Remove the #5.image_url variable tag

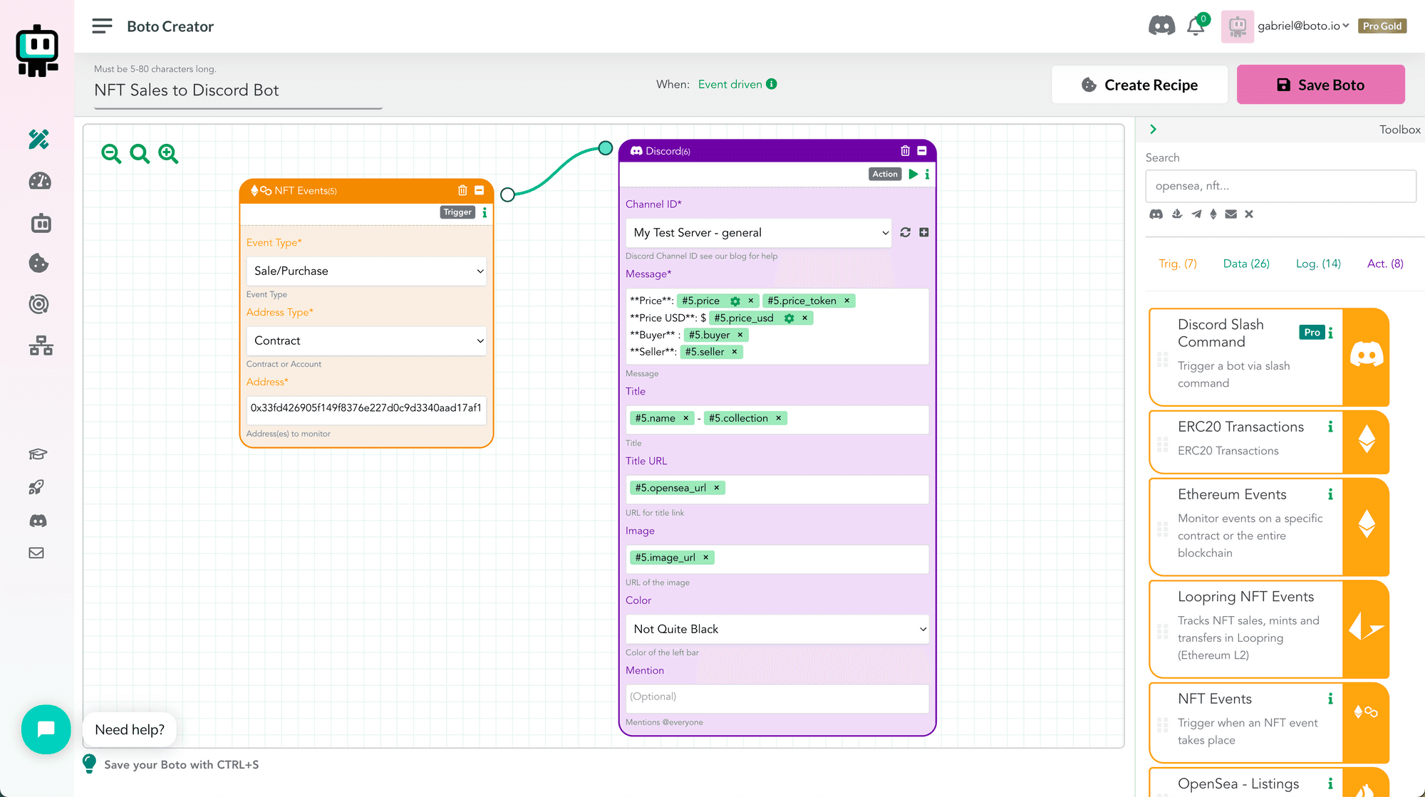(x=705, y=558)
